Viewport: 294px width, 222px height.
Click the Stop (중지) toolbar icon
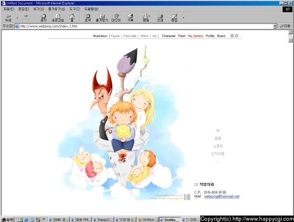(x=44, y=18)
